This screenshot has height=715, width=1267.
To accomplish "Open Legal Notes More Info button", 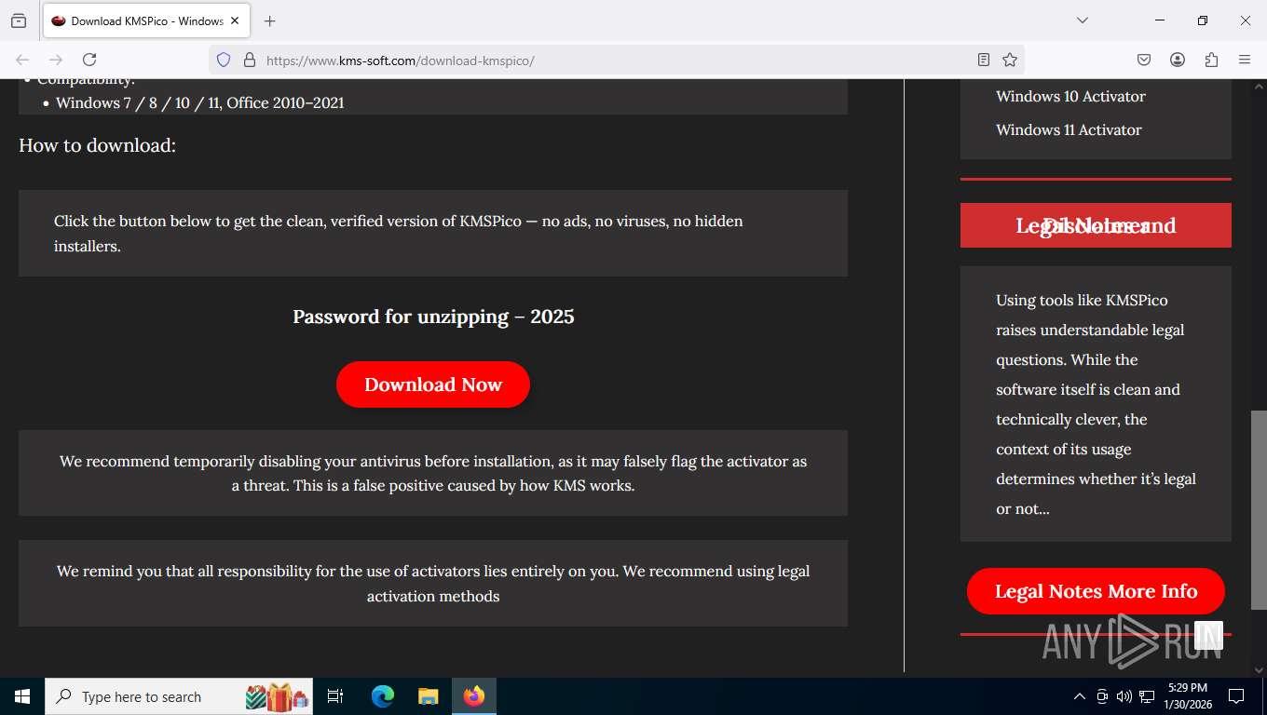I will (1096, 591).
